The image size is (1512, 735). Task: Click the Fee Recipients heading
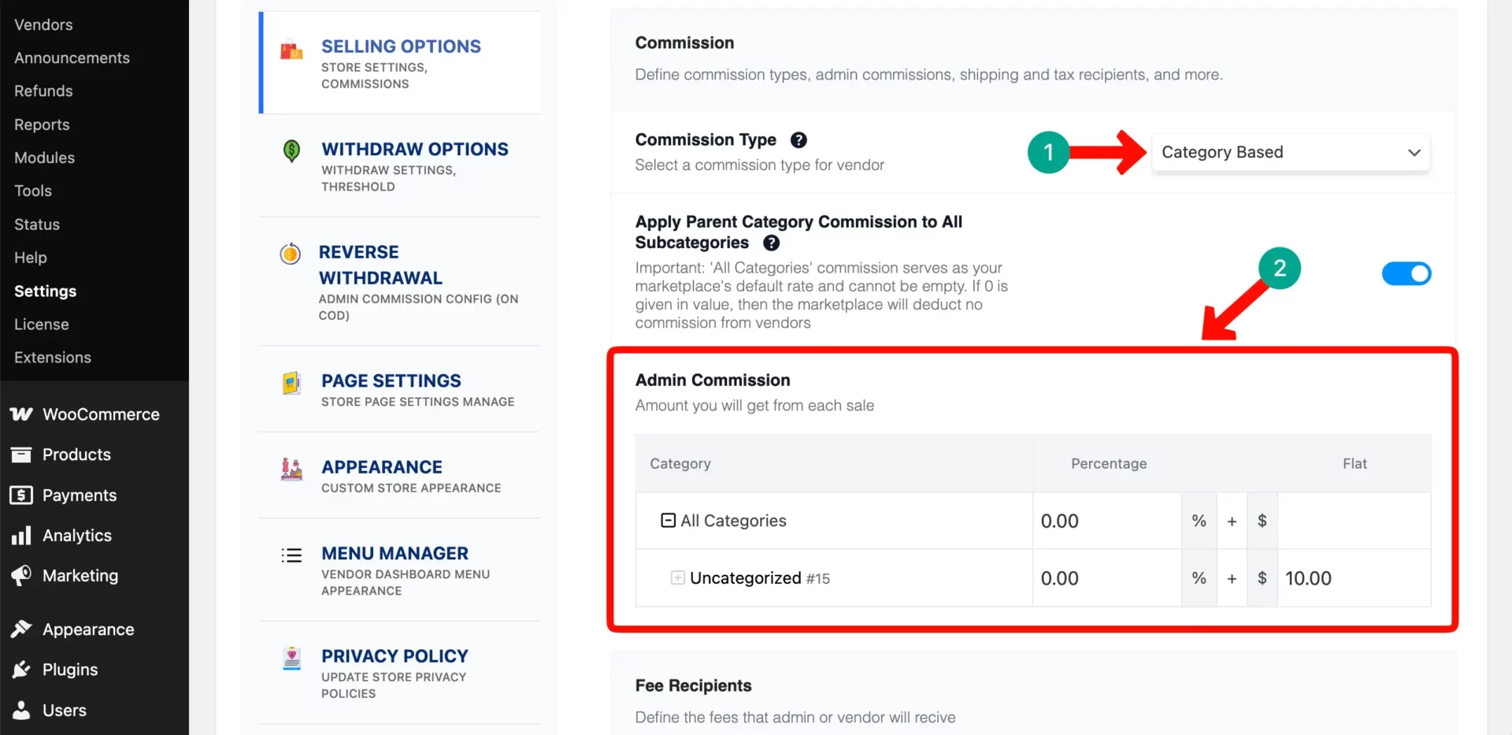pos(693,685)
